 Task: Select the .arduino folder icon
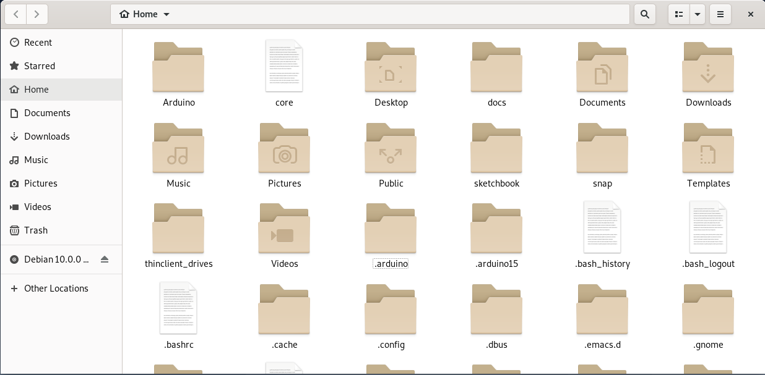[x=391, y=228]
